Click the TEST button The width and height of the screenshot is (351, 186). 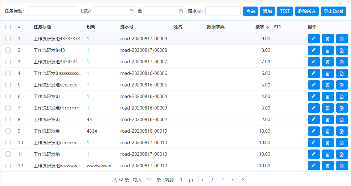[285, 11]
